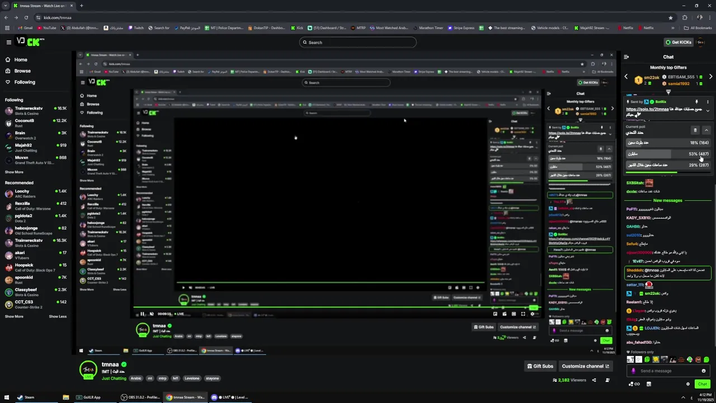Open the chat emoji picker
Screen dimensions: 716x403
[x=704, y=371]
